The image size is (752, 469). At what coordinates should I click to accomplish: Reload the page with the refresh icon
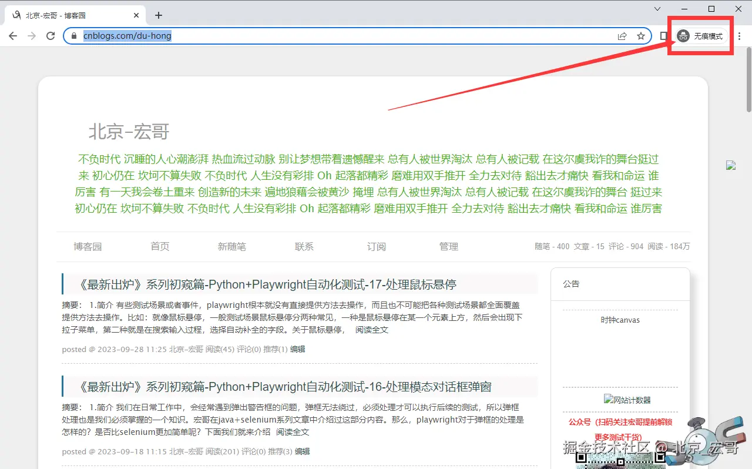(x=51, y=36)
